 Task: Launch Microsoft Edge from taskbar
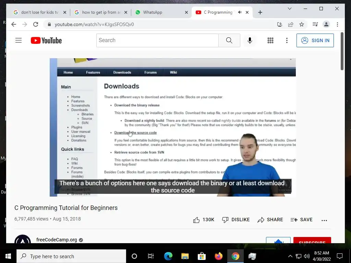168,256
